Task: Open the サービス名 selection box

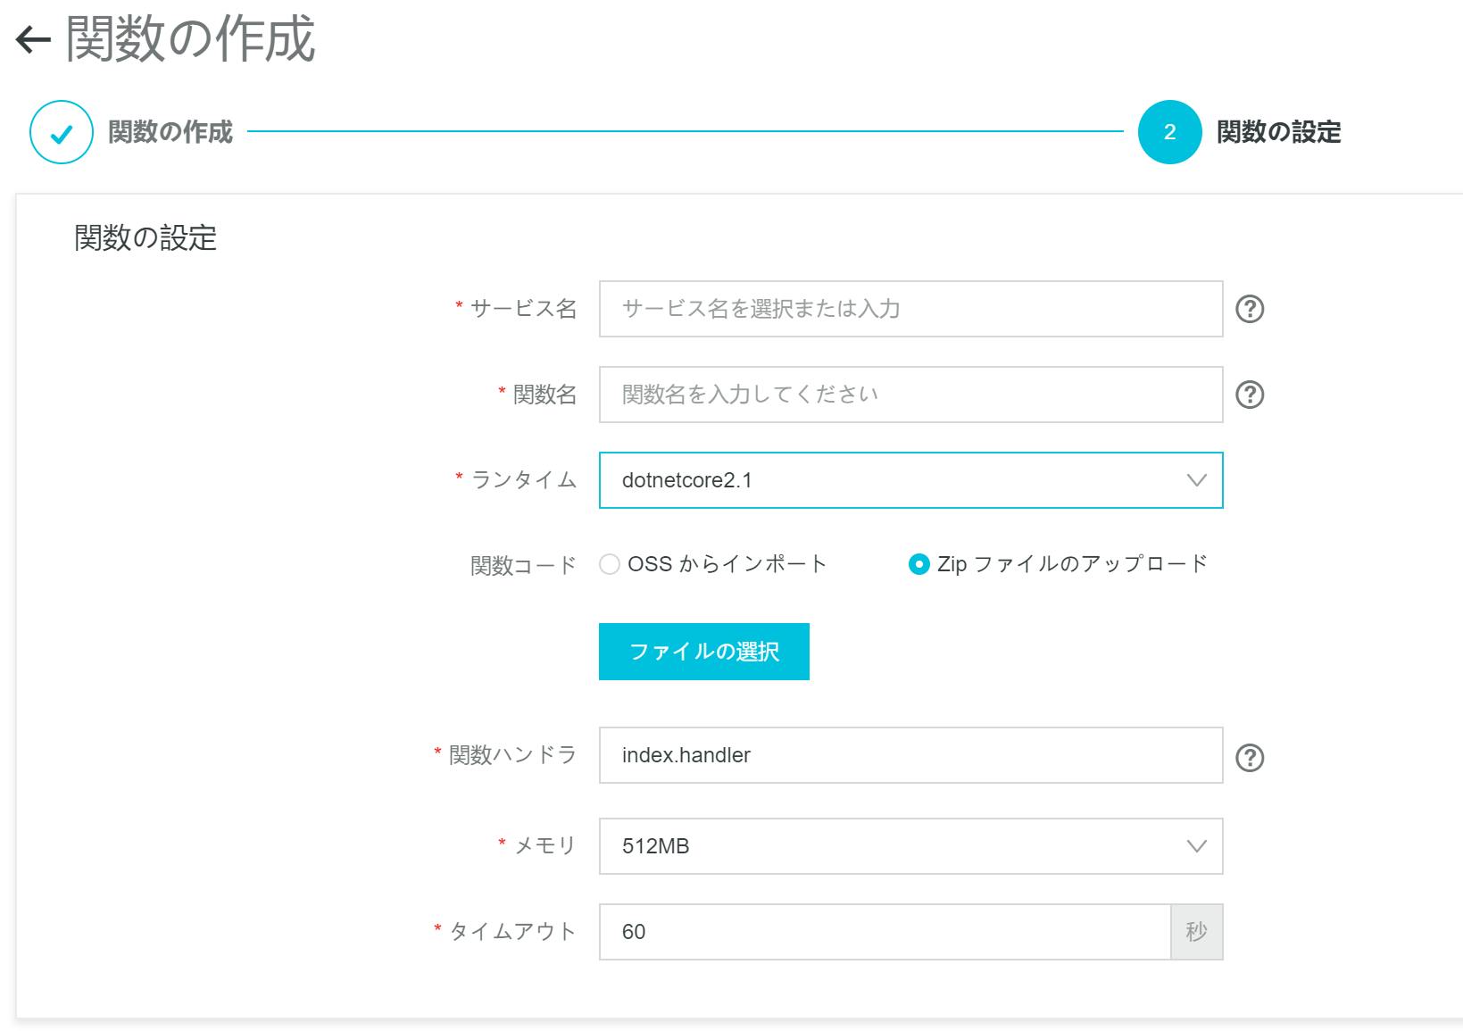Action: point(910,310)
